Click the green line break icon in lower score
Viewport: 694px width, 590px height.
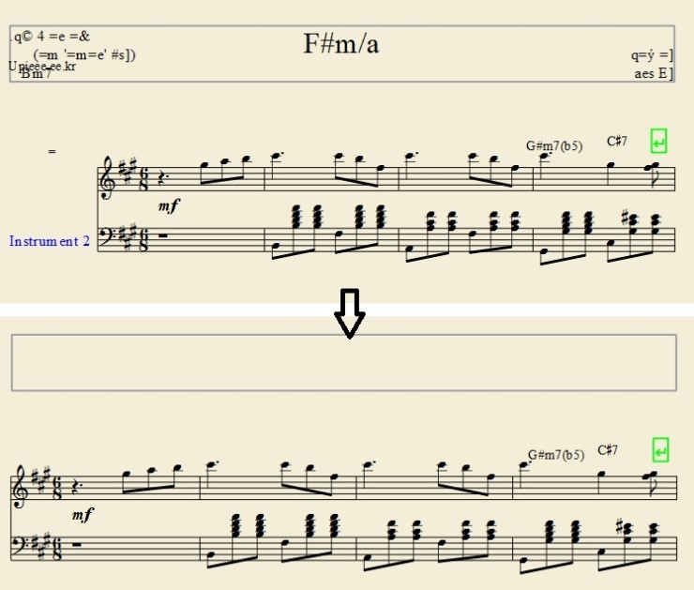coord(660,450)
